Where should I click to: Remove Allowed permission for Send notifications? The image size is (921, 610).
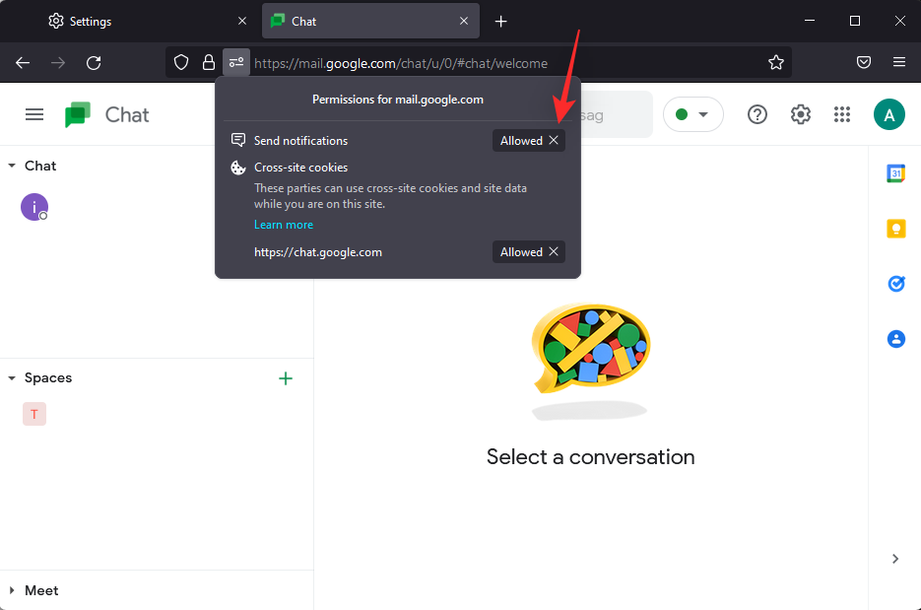[x=554, y=141]
